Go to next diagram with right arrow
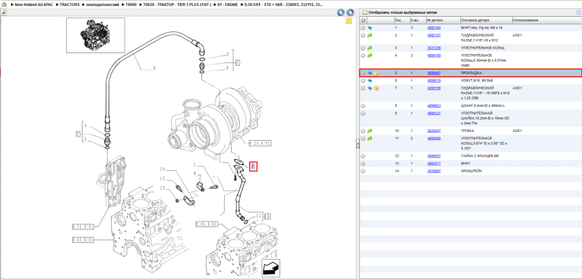Image resolution: width=582 pixels, height=279 pixels. click(x=349, y=13)
